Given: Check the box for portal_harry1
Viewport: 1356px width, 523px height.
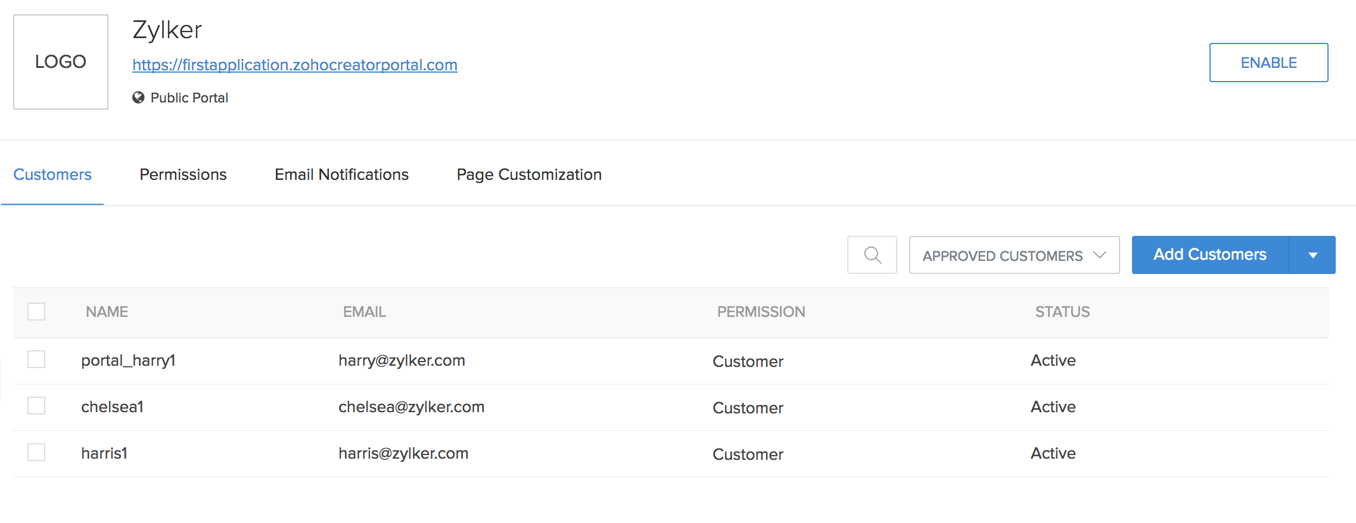Looking at the screenshot, I should pyautogui.click(x=36, y=359).
